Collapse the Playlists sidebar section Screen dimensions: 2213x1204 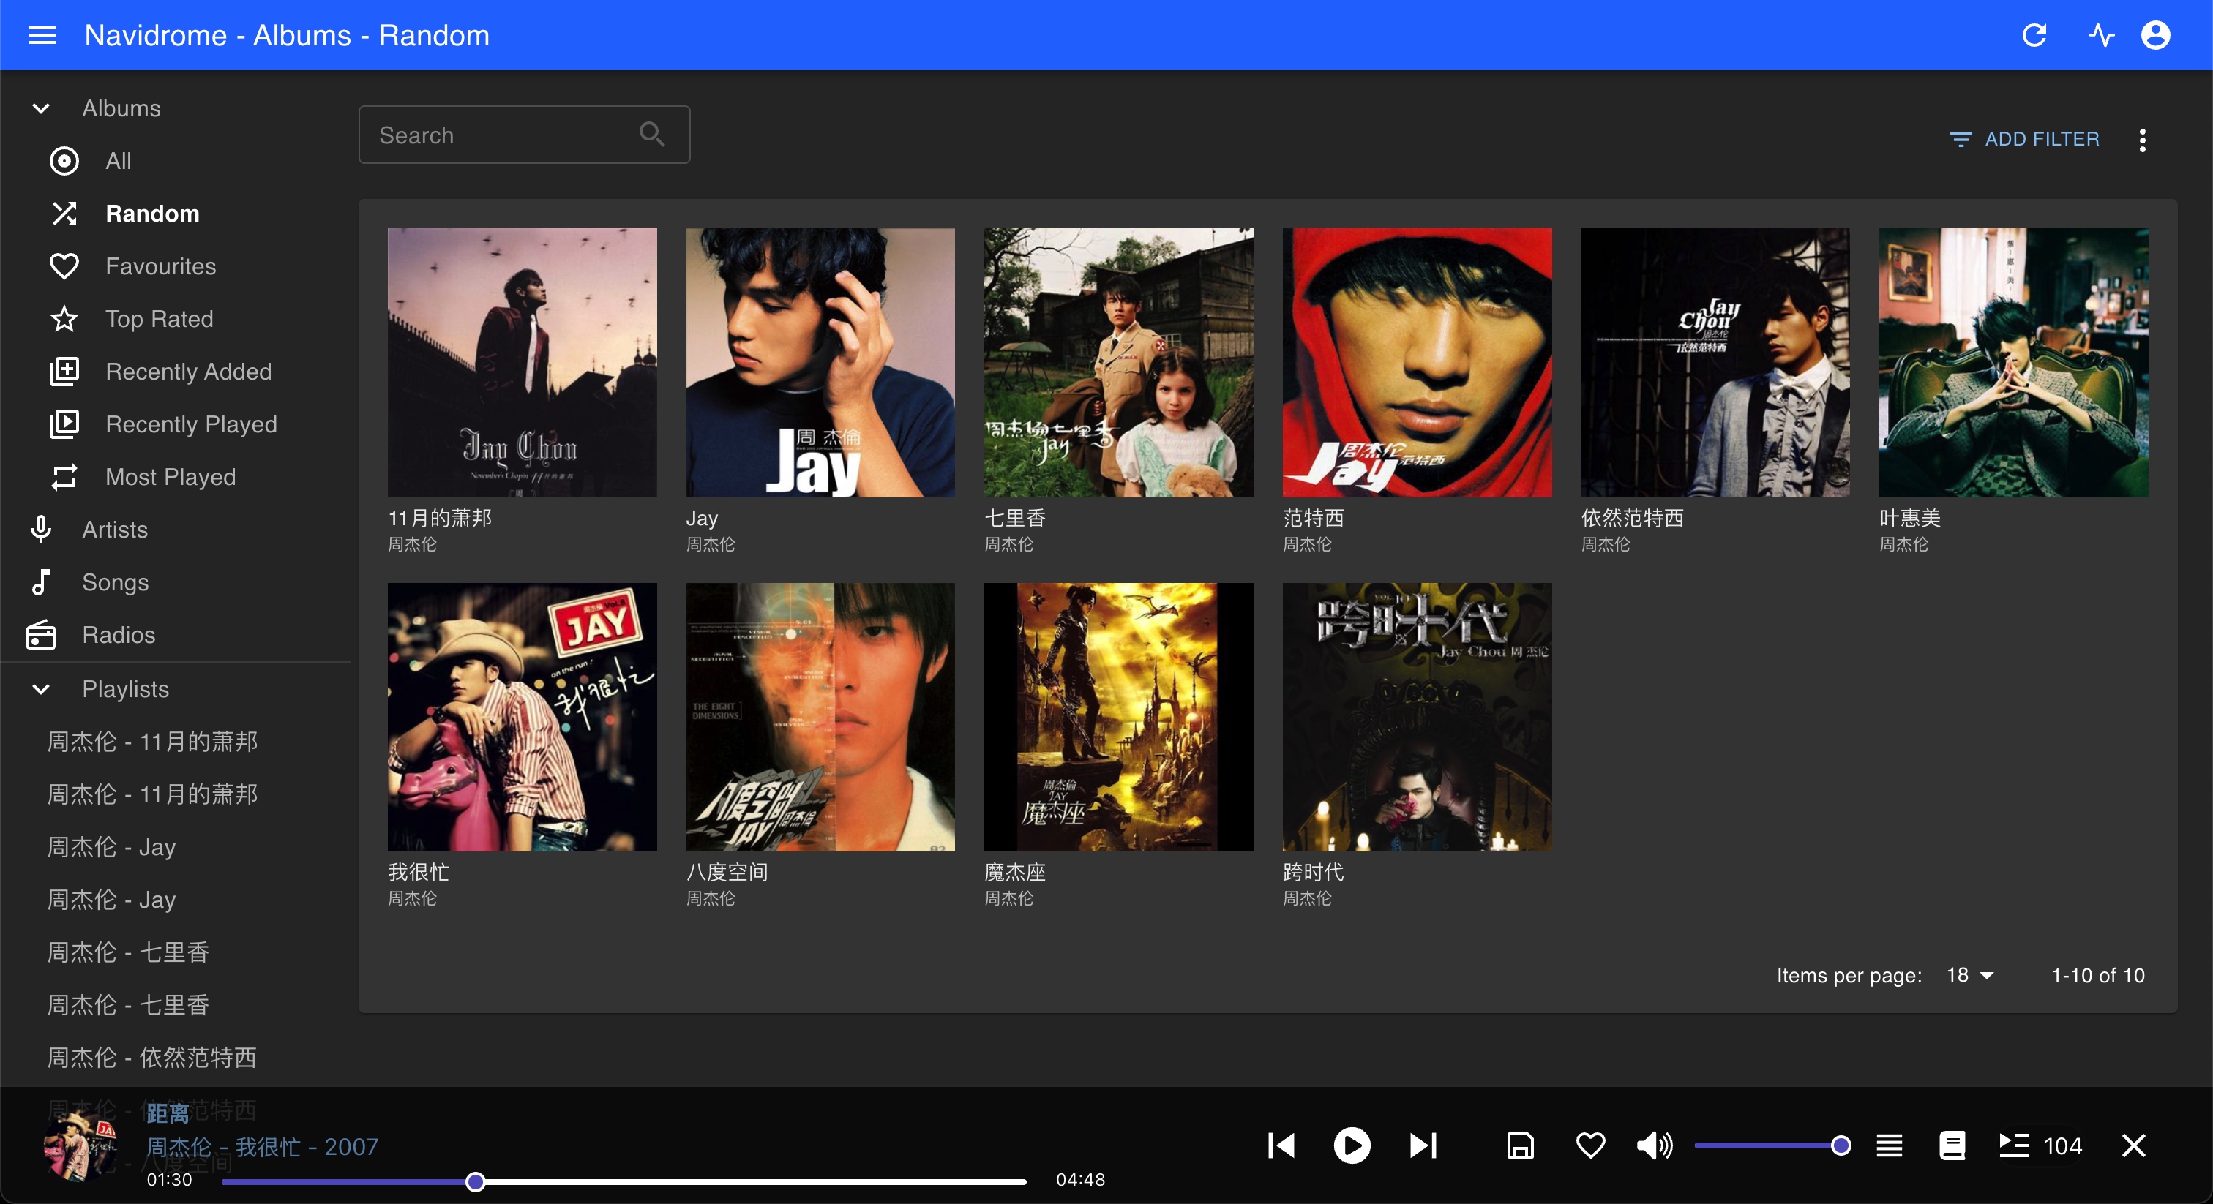coord(40,689)
